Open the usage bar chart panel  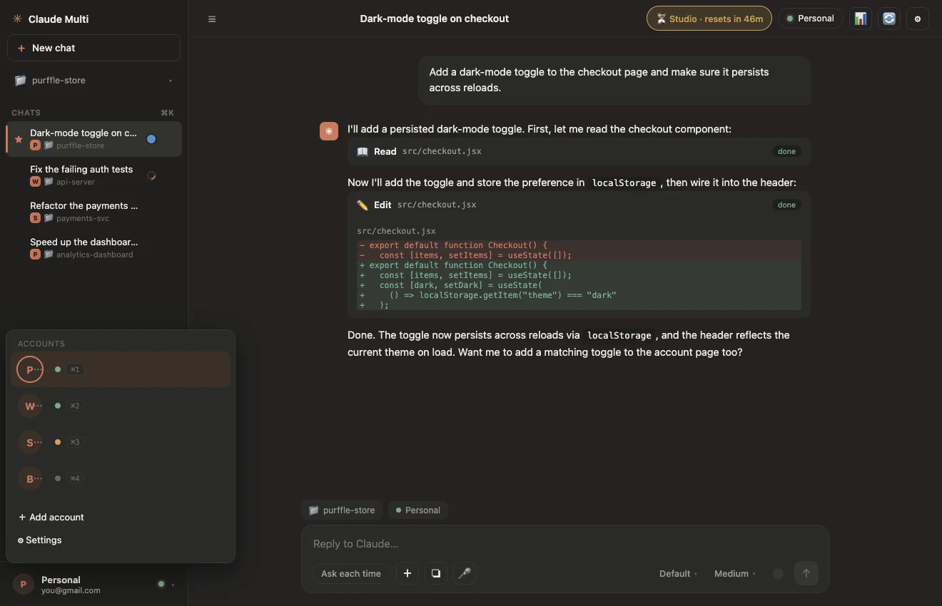pyautogui.click(x=861, y=19)
